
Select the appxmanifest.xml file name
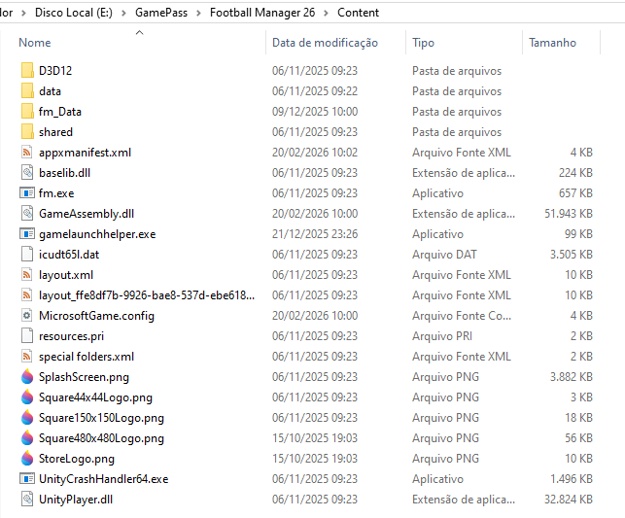85,153
